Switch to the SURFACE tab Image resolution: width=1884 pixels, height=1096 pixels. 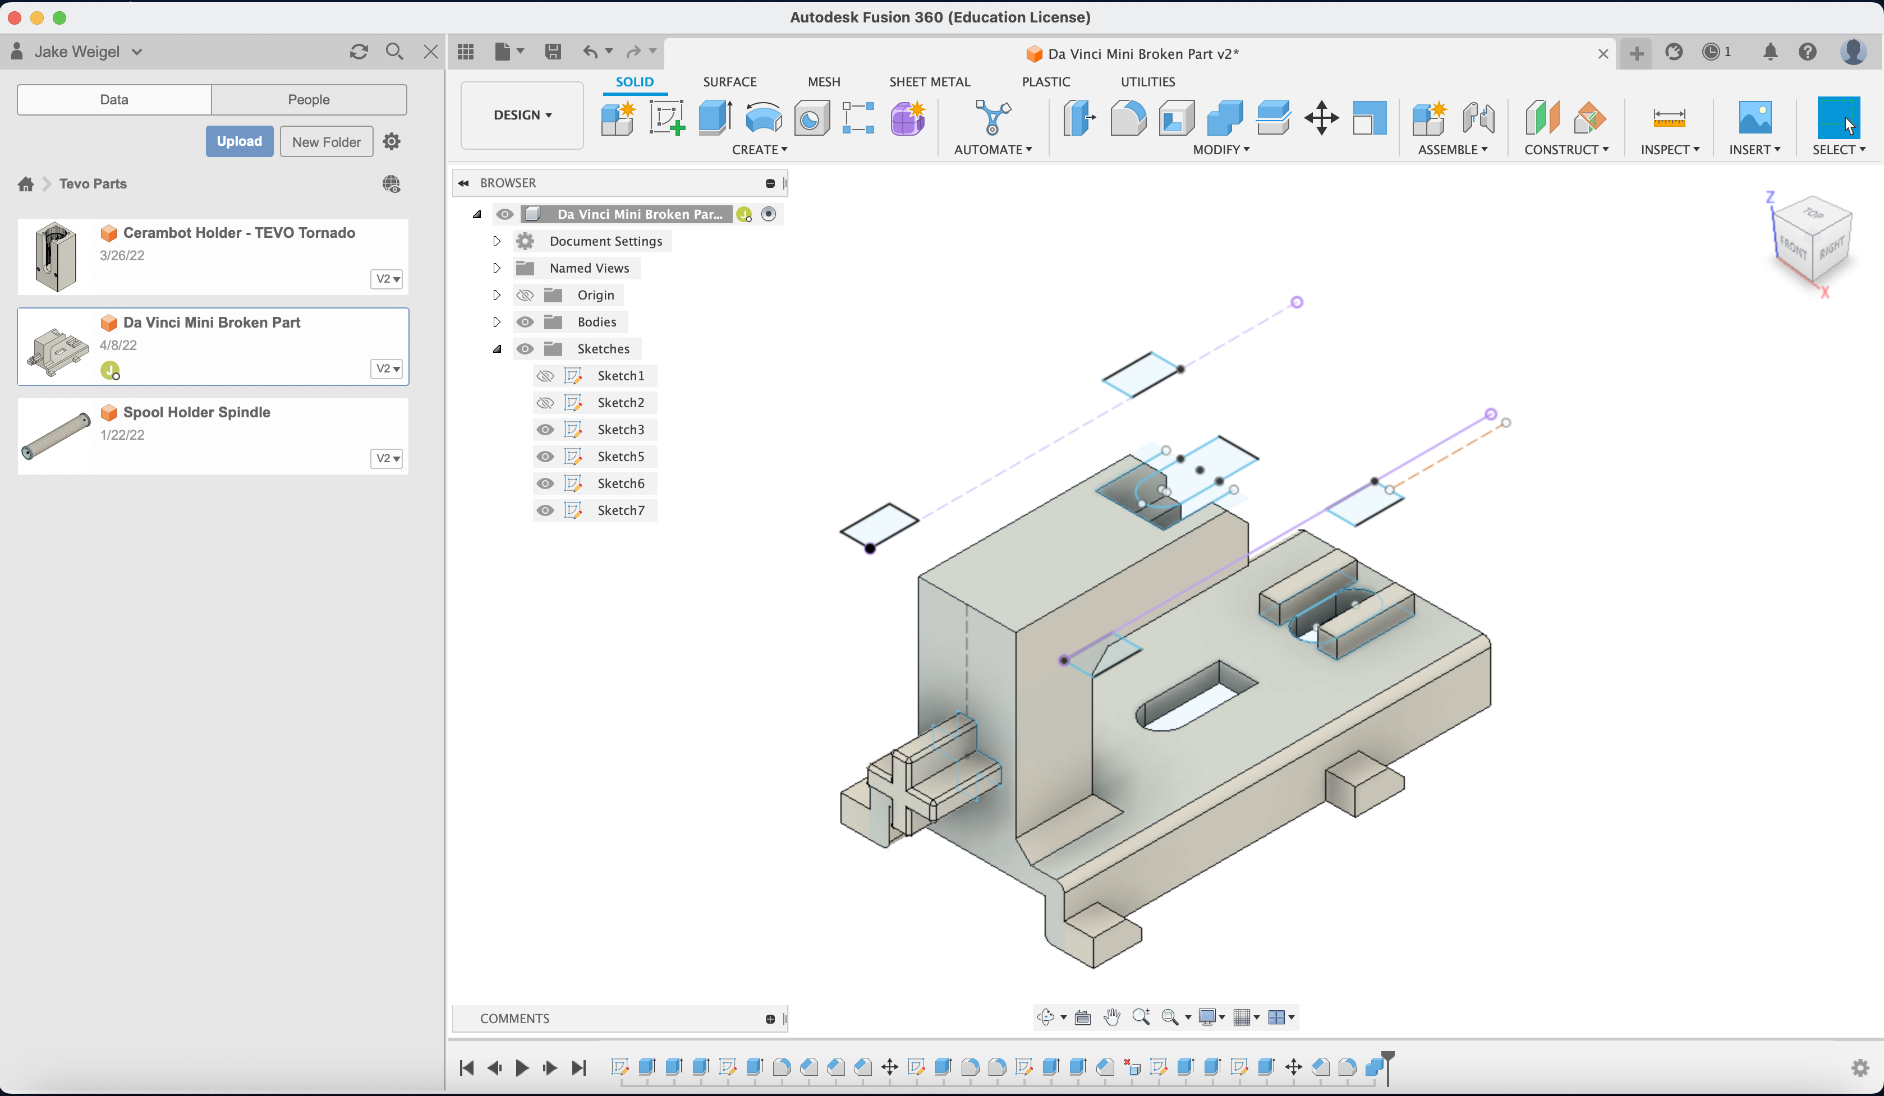[x=729, y=81]
